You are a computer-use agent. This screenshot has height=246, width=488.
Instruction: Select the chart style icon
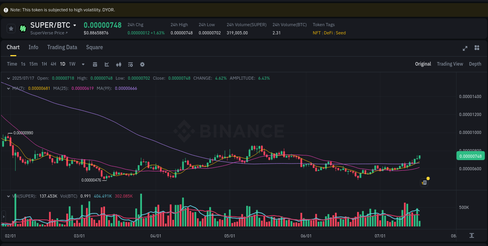click(x=107, y=64)
